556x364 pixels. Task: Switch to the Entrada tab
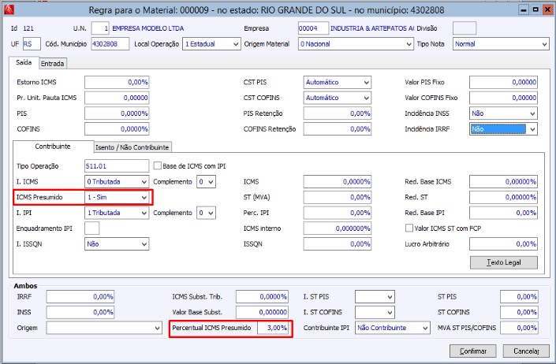53,63
